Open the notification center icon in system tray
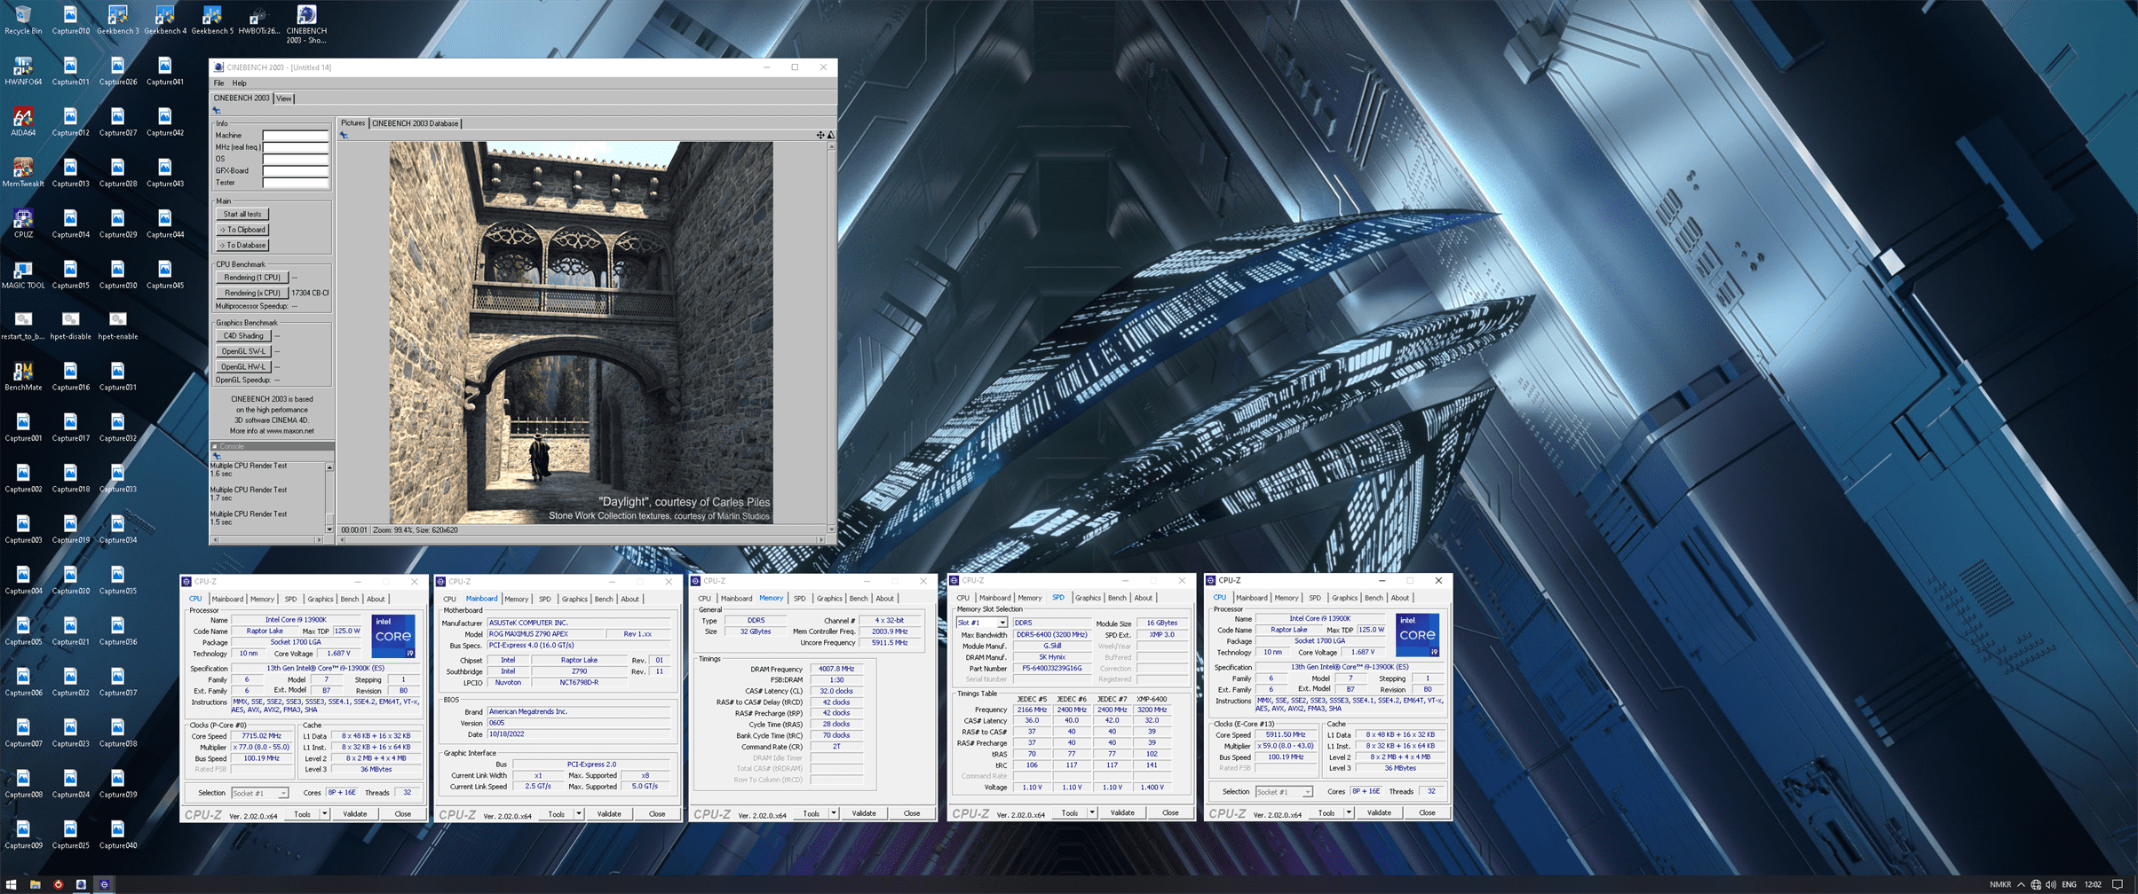 (2117, 884)
